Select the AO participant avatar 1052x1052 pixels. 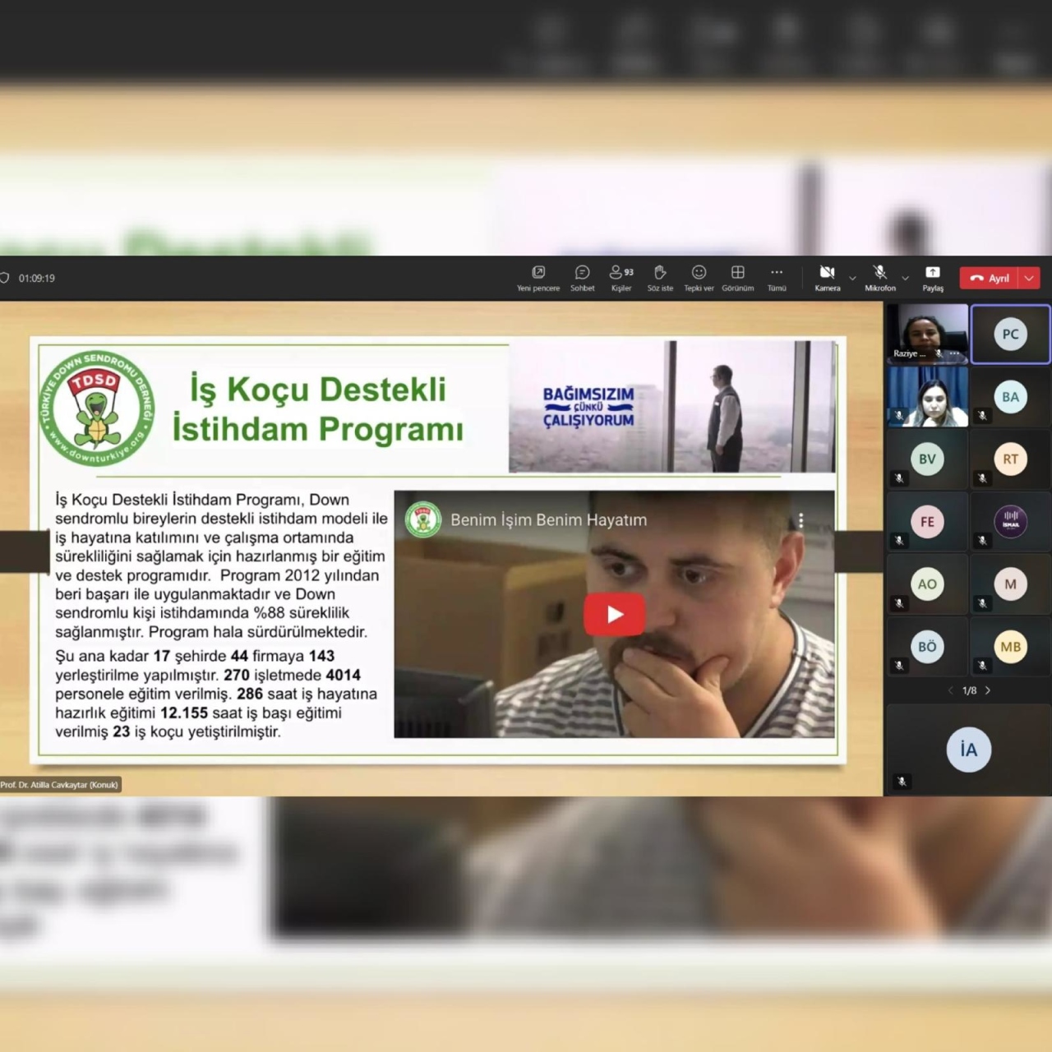927,584
